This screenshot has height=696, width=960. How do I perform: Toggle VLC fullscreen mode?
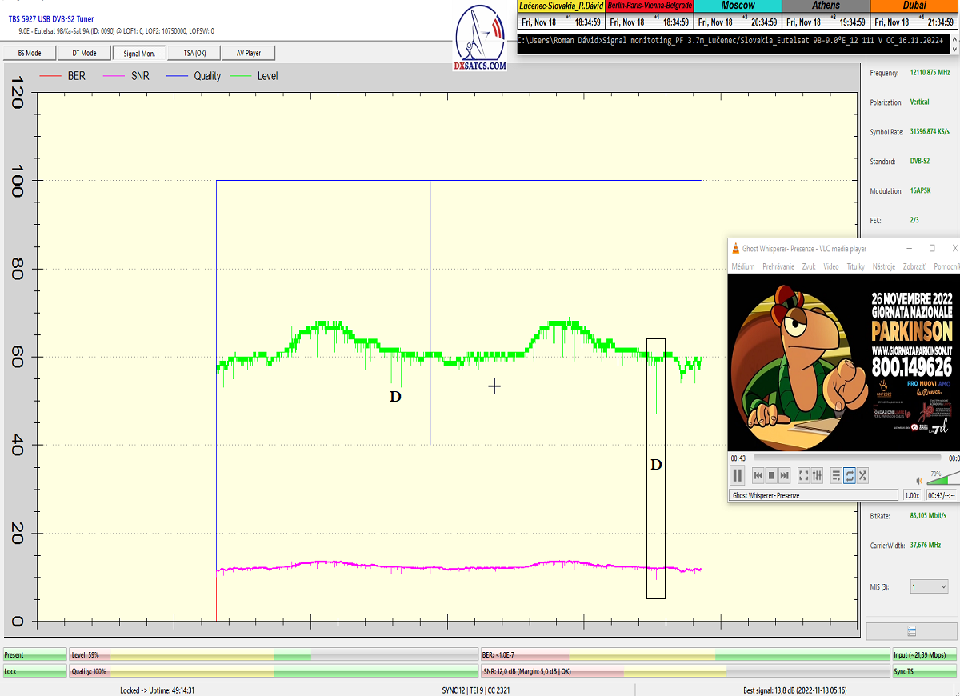tap(804, 476)
